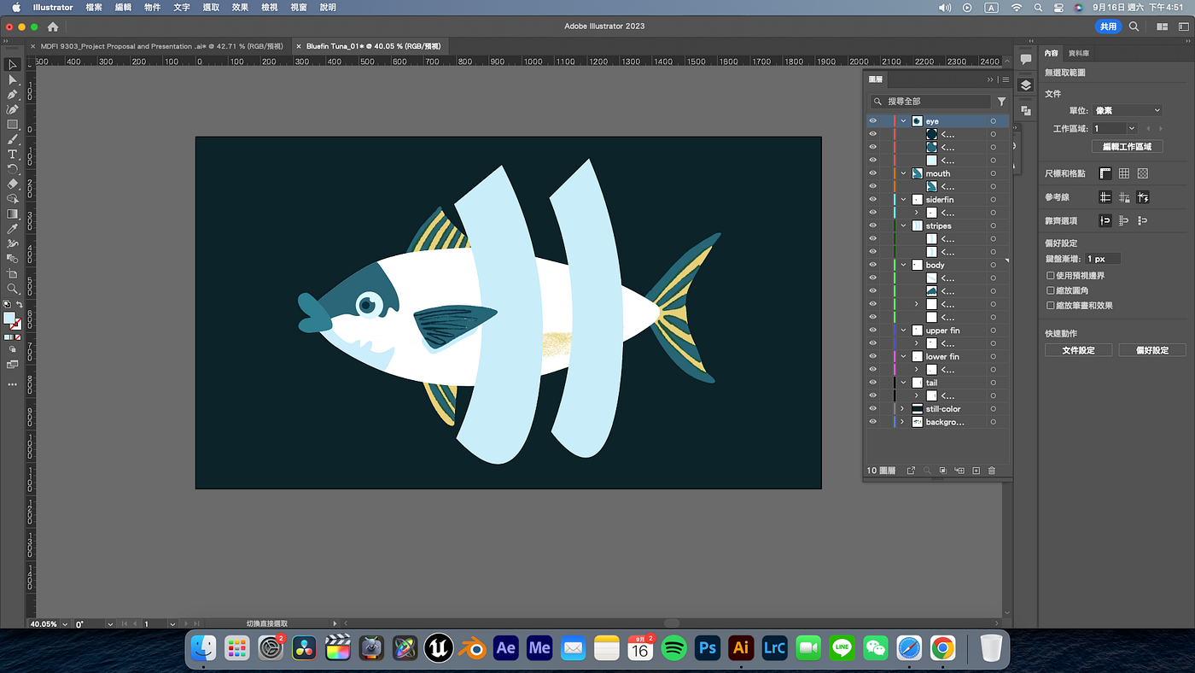This screenshot has height=673, width=1195.
Task: Click the 編輯工作區域 button
Action: (x=1127, y=146)
